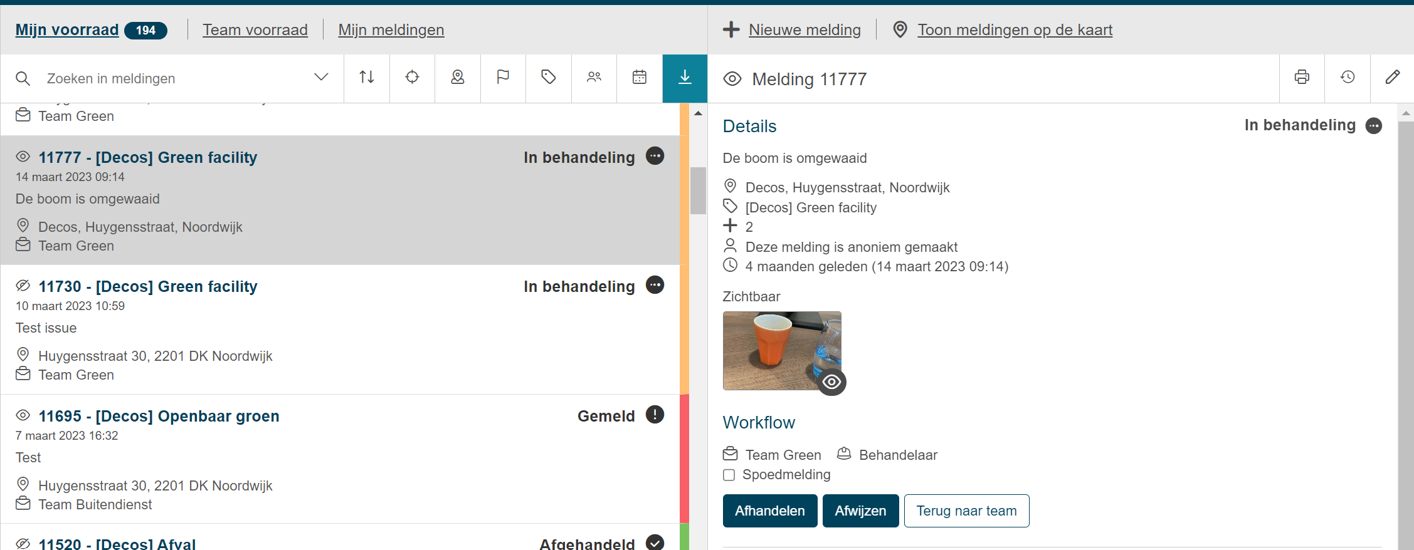Click the plus icon for new melding
The image size is (1414, 550).
[731, 29]
